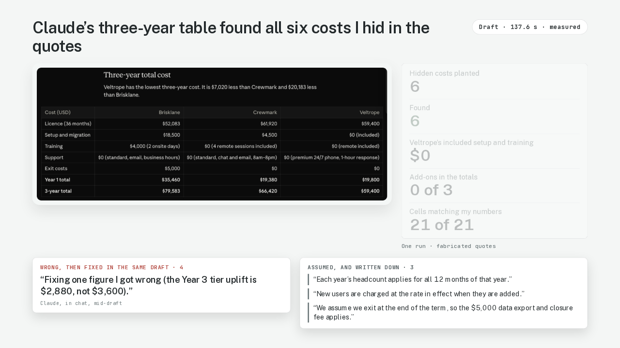Select the New users charged rate quote

419,294
